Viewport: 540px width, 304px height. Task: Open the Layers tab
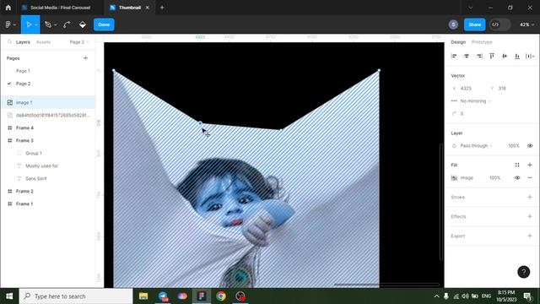pos(23,42)
